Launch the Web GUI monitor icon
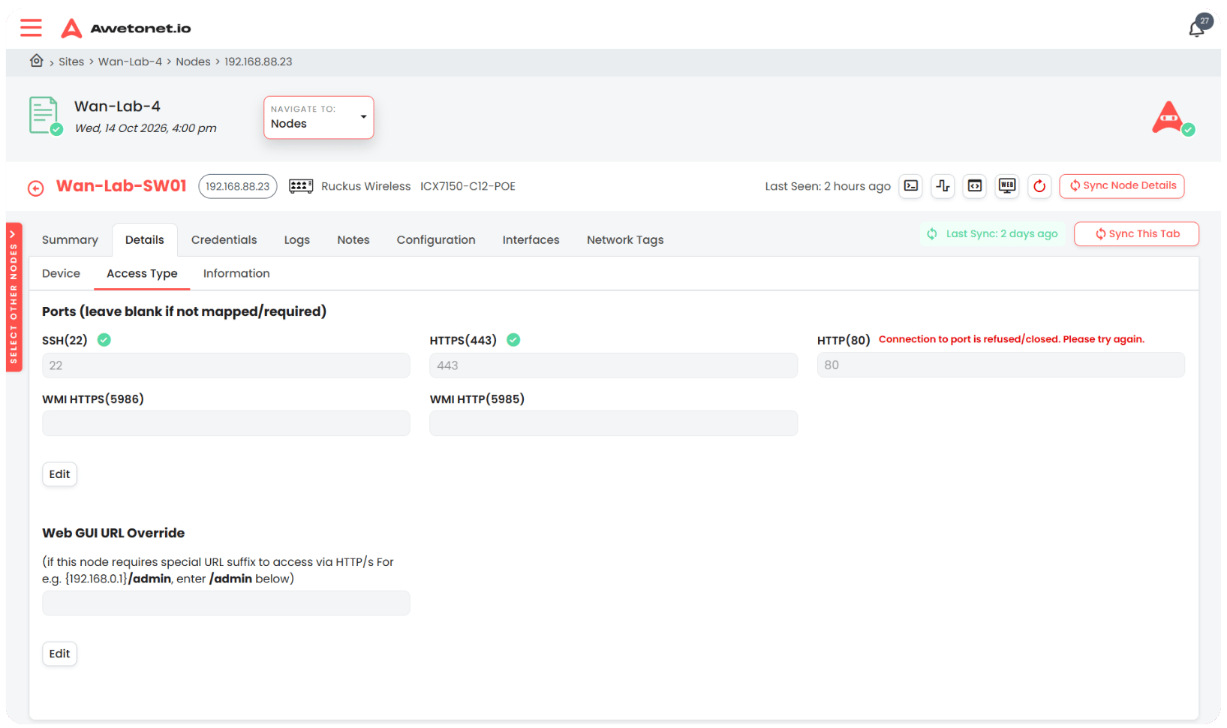The image size is (1227, 728). coord(1007,185)
